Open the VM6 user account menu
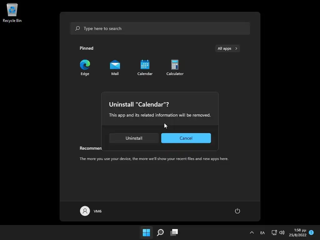This screenshot has width=320, height=240. pyautogui.click(x=91, y=211)
